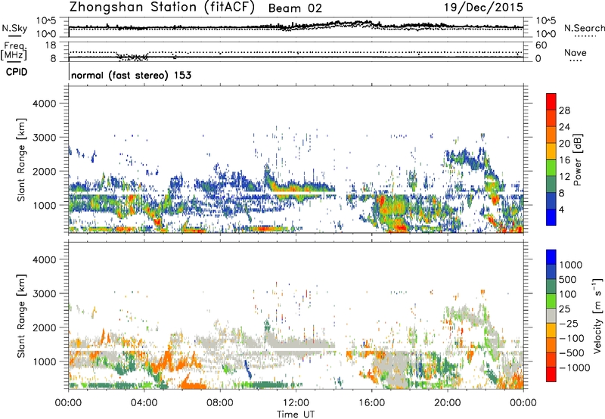Click the gray band of Velocity colorbar

coord(551,316)
